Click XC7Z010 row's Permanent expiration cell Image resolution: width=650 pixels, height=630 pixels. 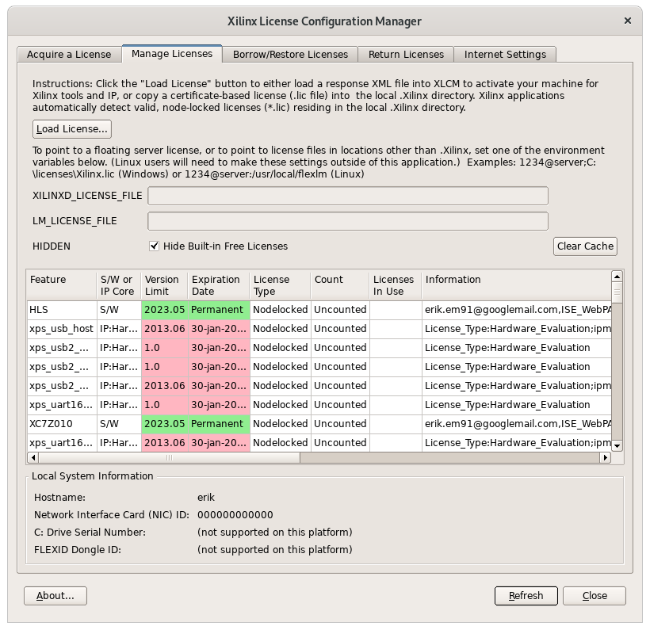220,424
